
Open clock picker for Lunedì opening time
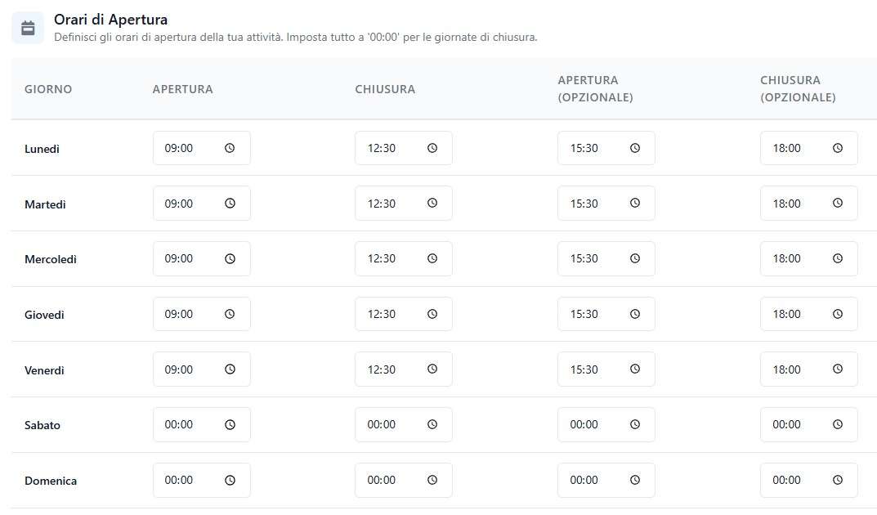(x=230, y=148)
